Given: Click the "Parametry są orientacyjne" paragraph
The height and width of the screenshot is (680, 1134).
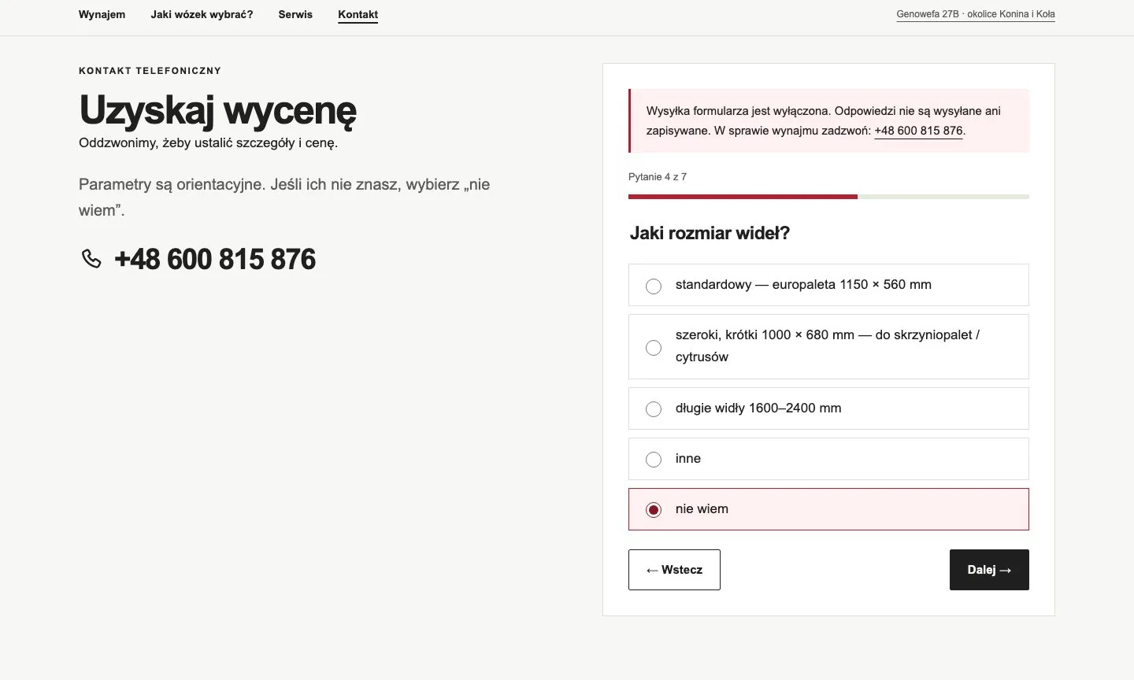Looking at the screenshot, I should point(284,197).
